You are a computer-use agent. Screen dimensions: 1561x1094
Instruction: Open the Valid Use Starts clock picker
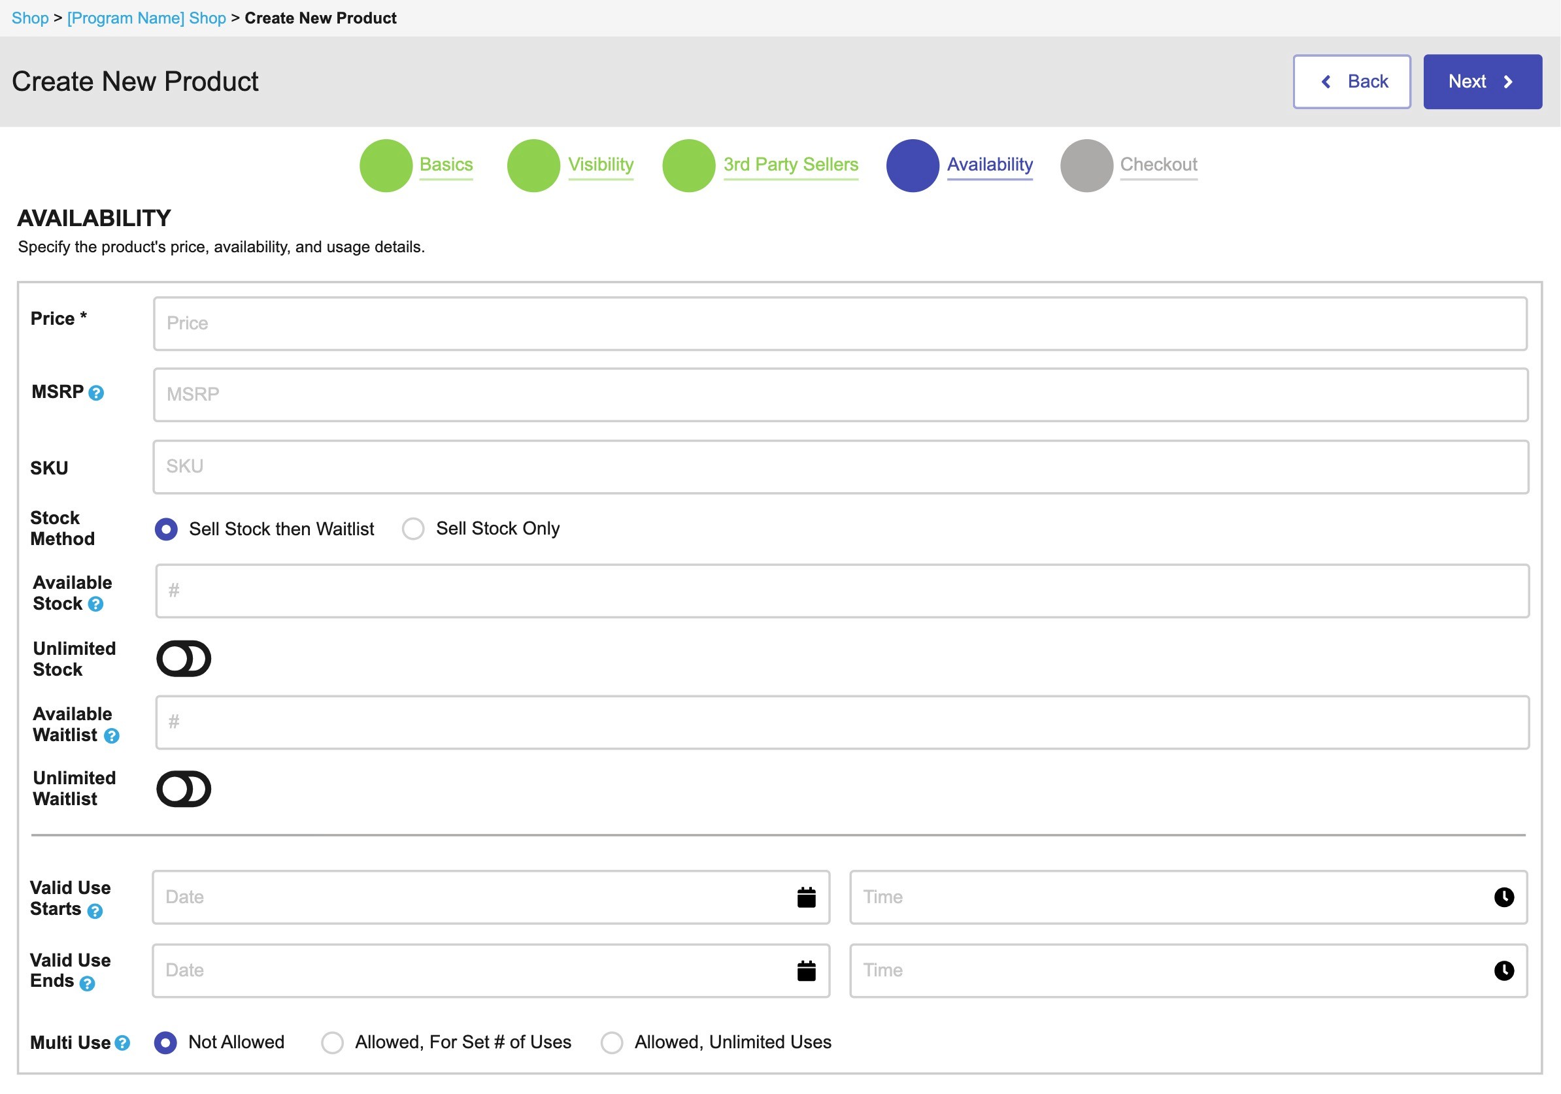pos(1504,898)
